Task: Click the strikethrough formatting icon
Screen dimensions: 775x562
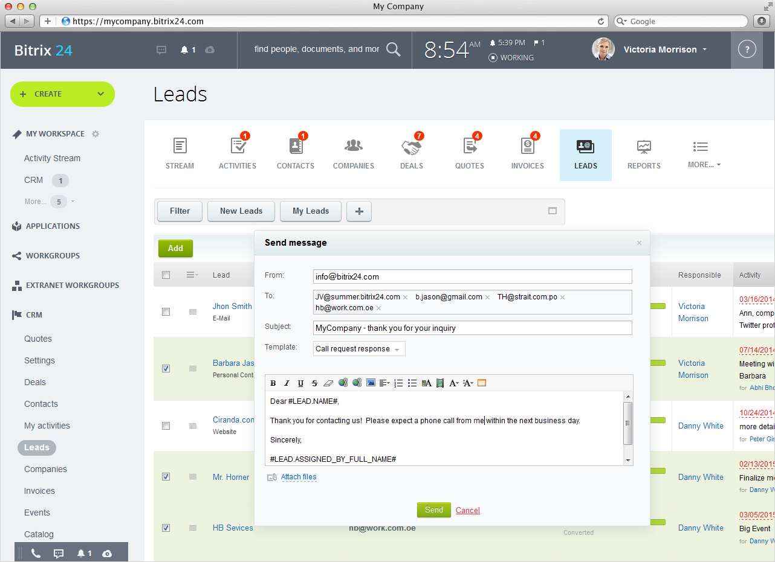Action: click(314, 383)
